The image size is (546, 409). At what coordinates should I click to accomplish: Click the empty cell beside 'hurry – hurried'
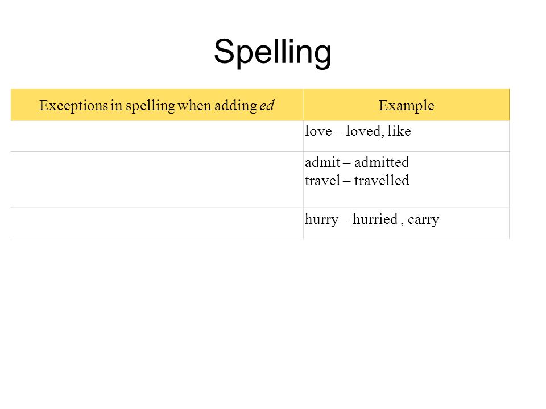coord(157,224)
